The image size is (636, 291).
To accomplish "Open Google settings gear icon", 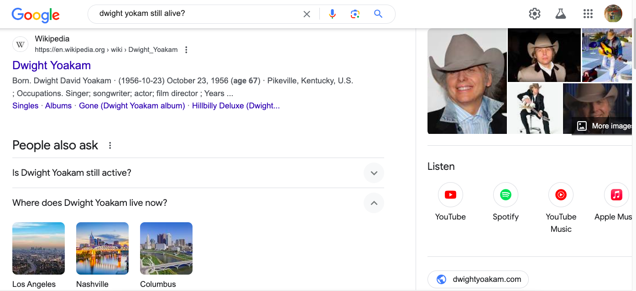I will tap(535, 14).
